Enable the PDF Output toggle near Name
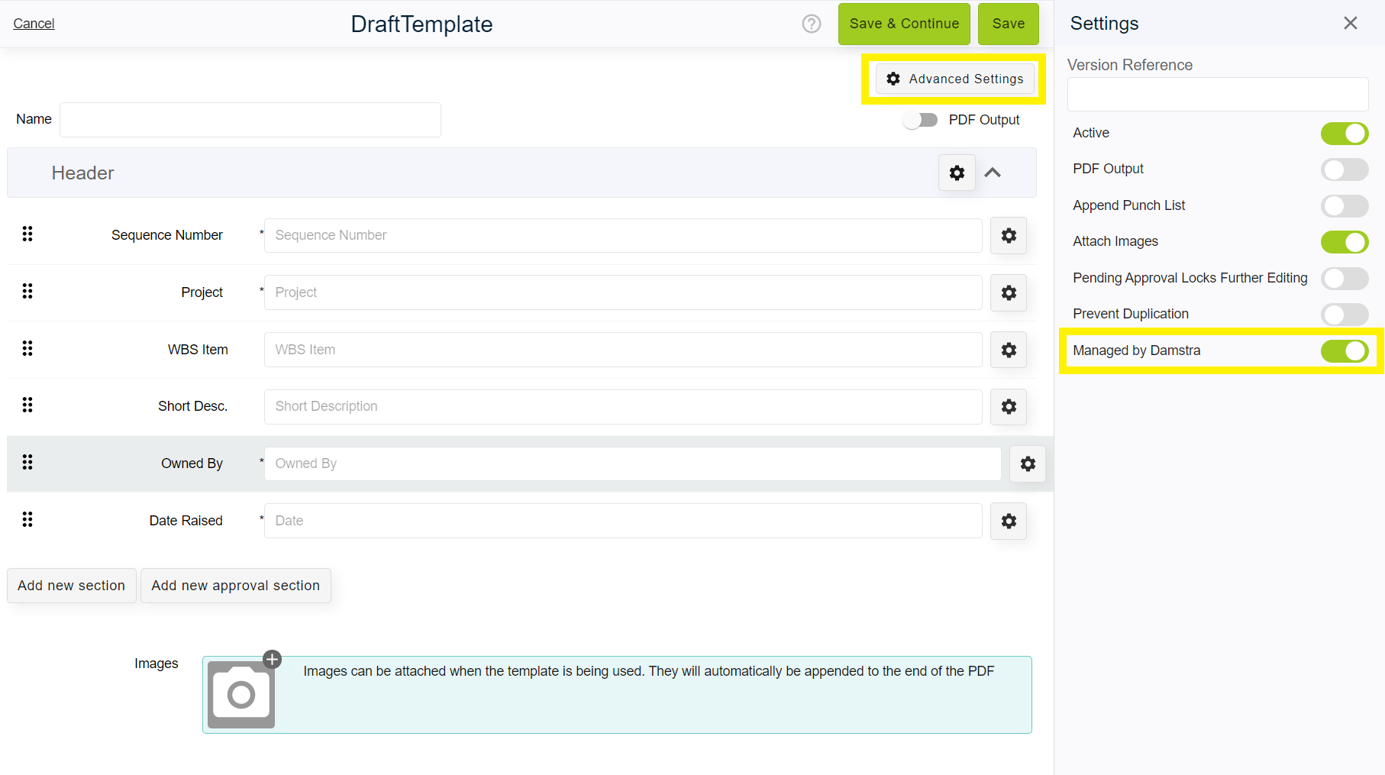The width and height of the screenshot is (1385, 775). (920, 120)
